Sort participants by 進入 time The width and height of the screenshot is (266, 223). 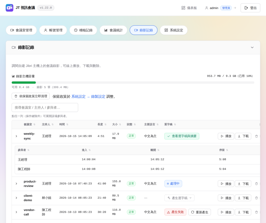pyautogui.click(x=86, y=150)
